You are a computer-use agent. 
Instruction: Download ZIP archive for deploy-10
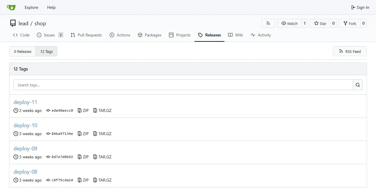(83, 134)
